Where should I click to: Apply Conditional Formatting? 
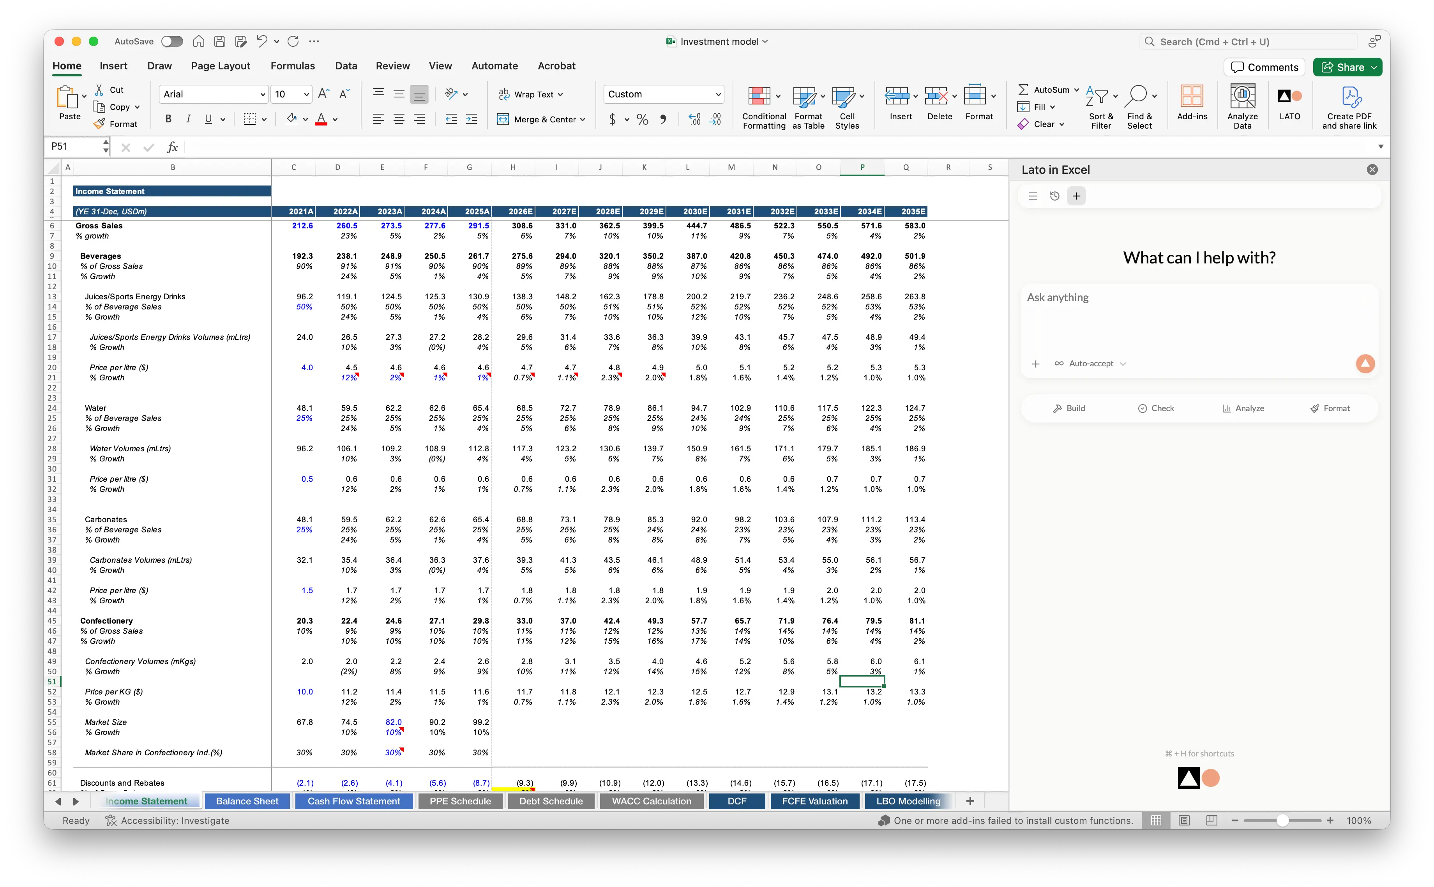[x=763, y=107]
